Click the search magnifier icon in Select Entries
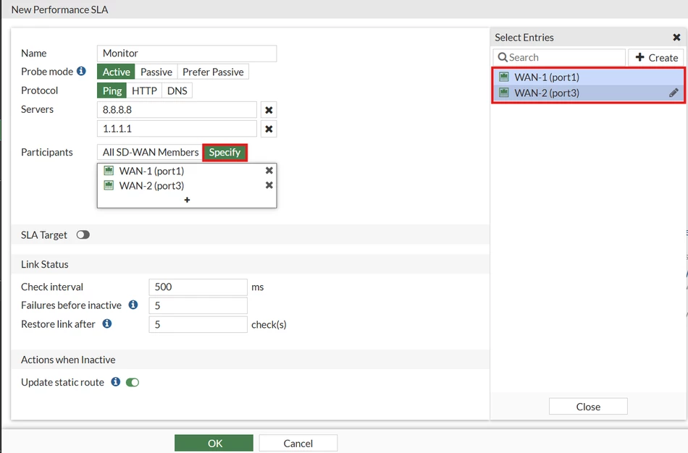This screenshot has width=688, height=453. click(x=503, y=57)
